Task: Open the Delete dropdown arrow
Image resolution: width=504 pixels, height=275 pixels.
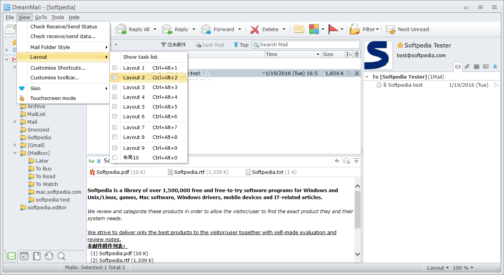Action: tap(284, 29)
